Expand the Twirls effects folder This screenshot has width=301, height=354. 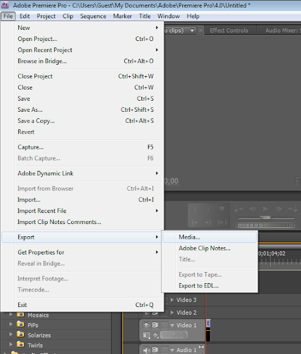tap(10, 344)
